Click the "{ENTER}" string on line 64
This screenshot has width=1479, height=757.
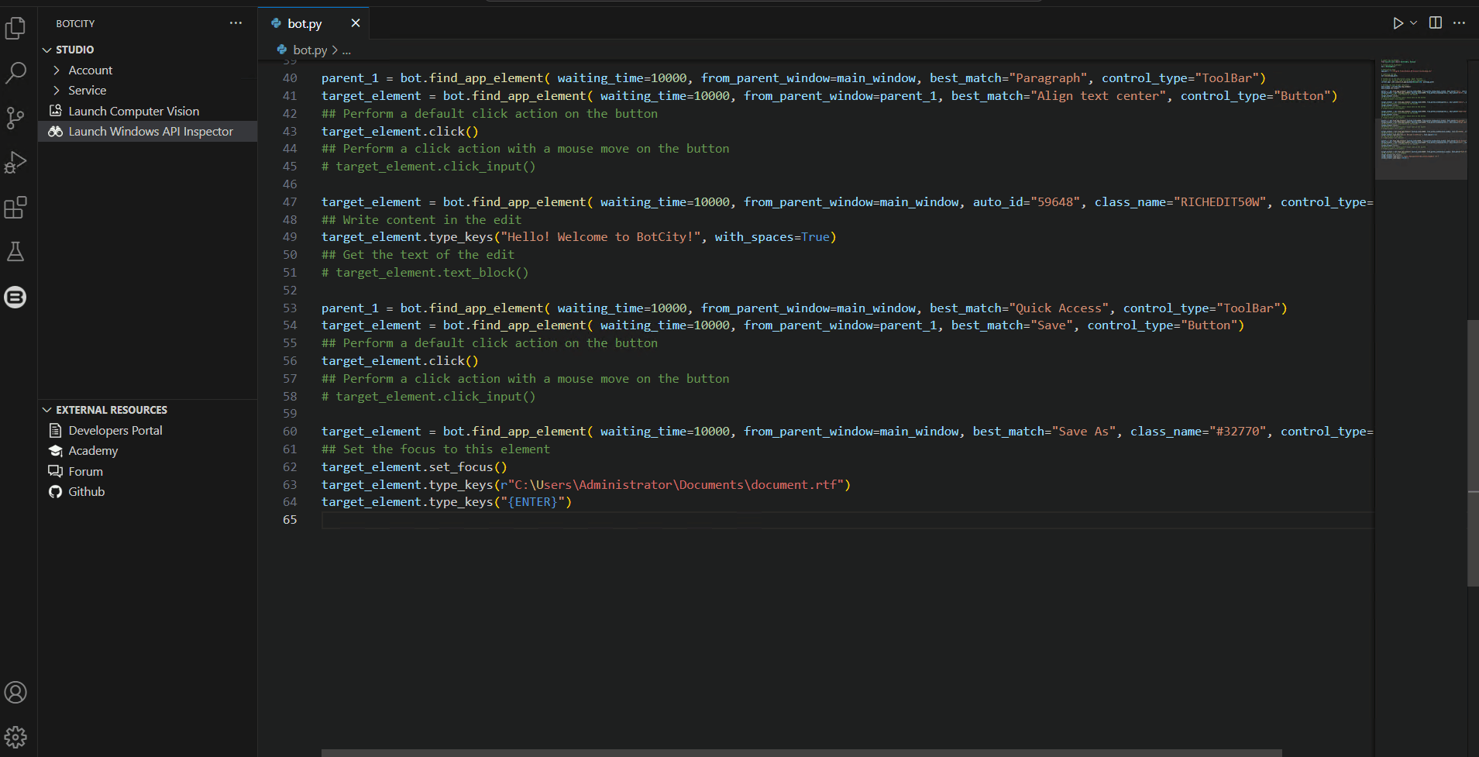click(x=533, y=502)
